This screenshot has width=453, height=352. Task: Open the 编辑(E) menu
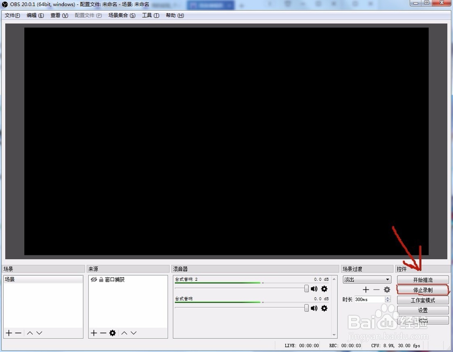pyautogui.click(x=35, y=15)
